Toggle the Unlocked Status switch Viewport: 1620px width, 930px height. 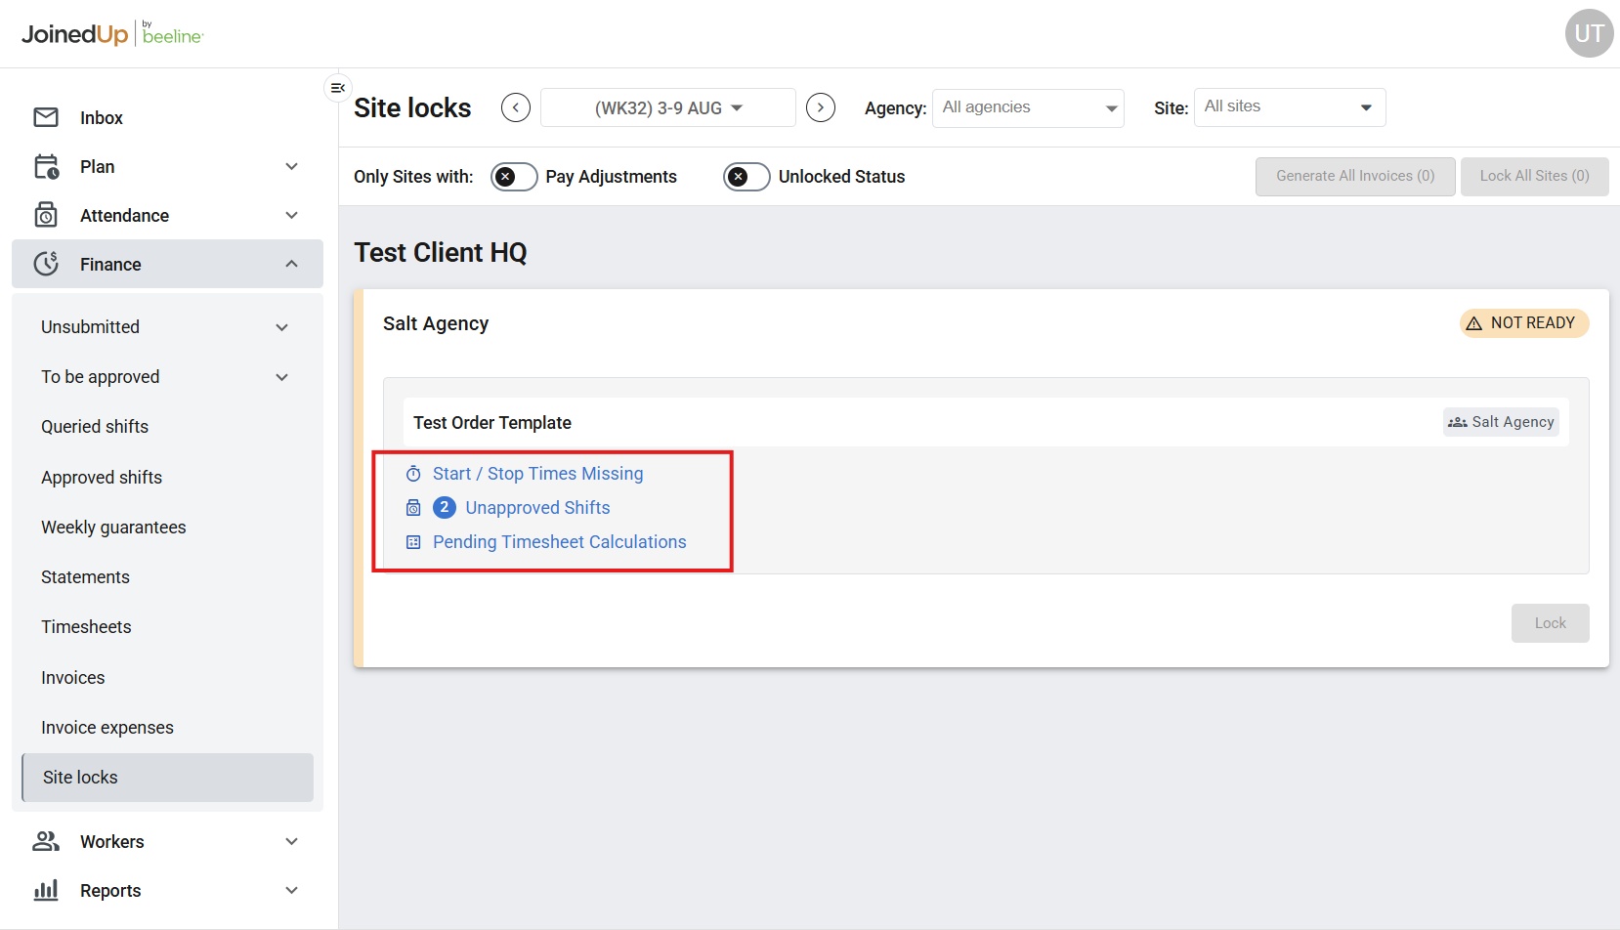click(746, 177)
